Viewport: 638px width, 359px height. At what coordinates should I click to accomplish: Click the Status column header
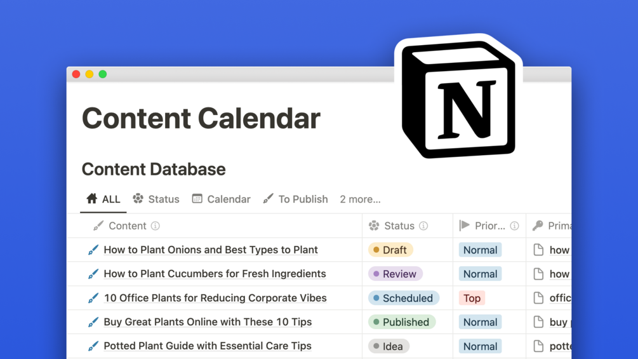408,226
